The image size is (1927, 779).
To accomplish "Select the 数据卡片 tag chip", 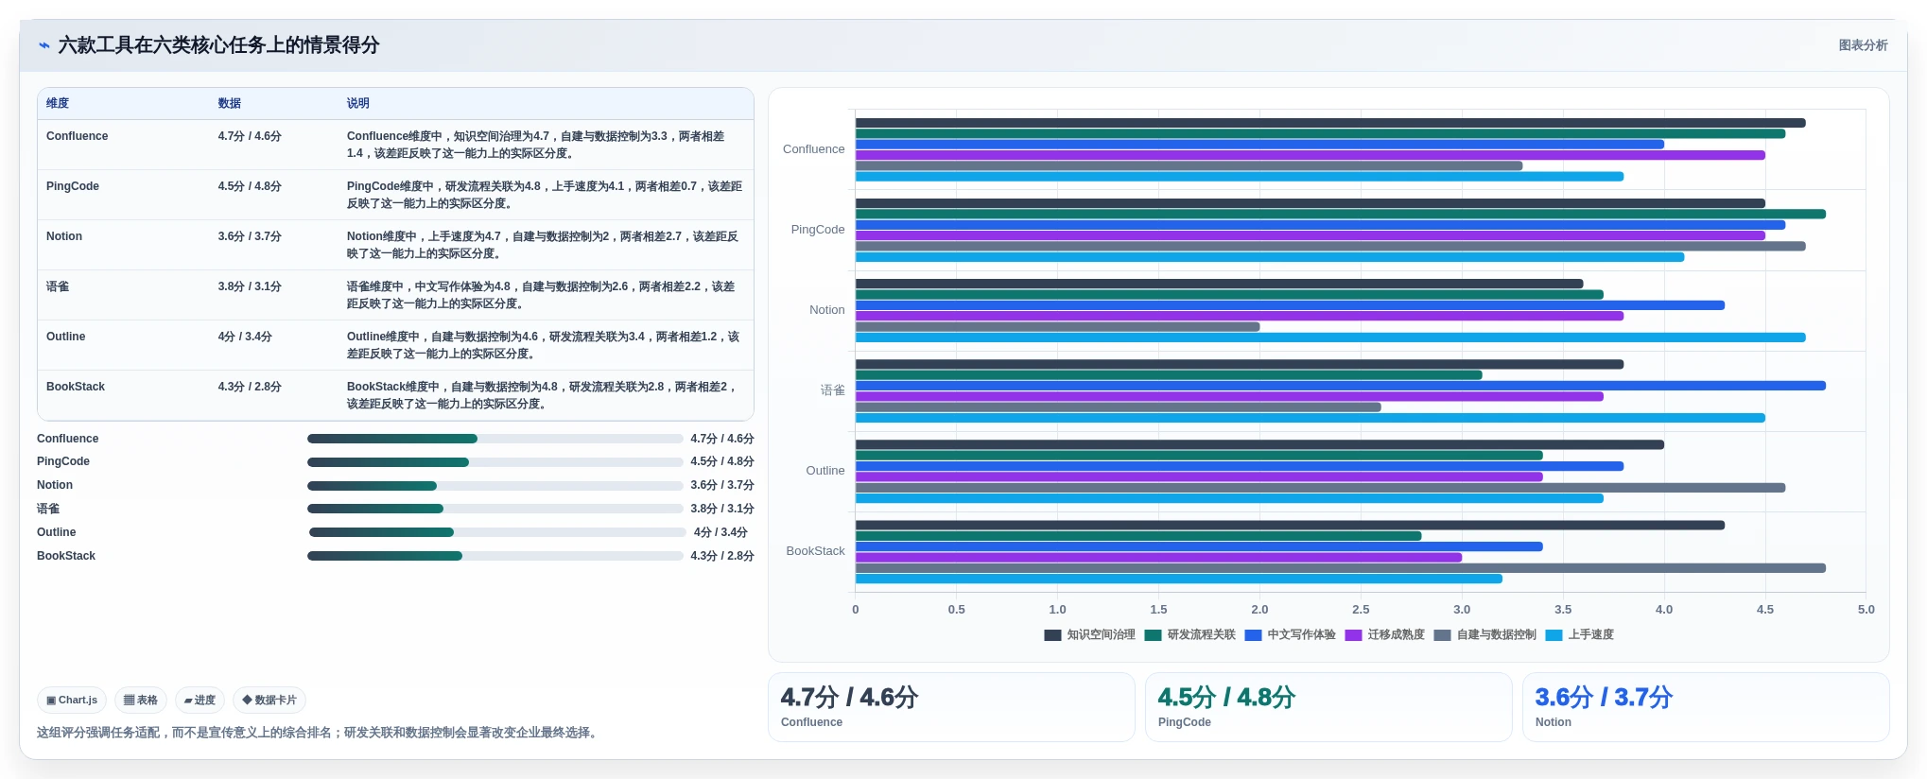I will click(269, 701).
